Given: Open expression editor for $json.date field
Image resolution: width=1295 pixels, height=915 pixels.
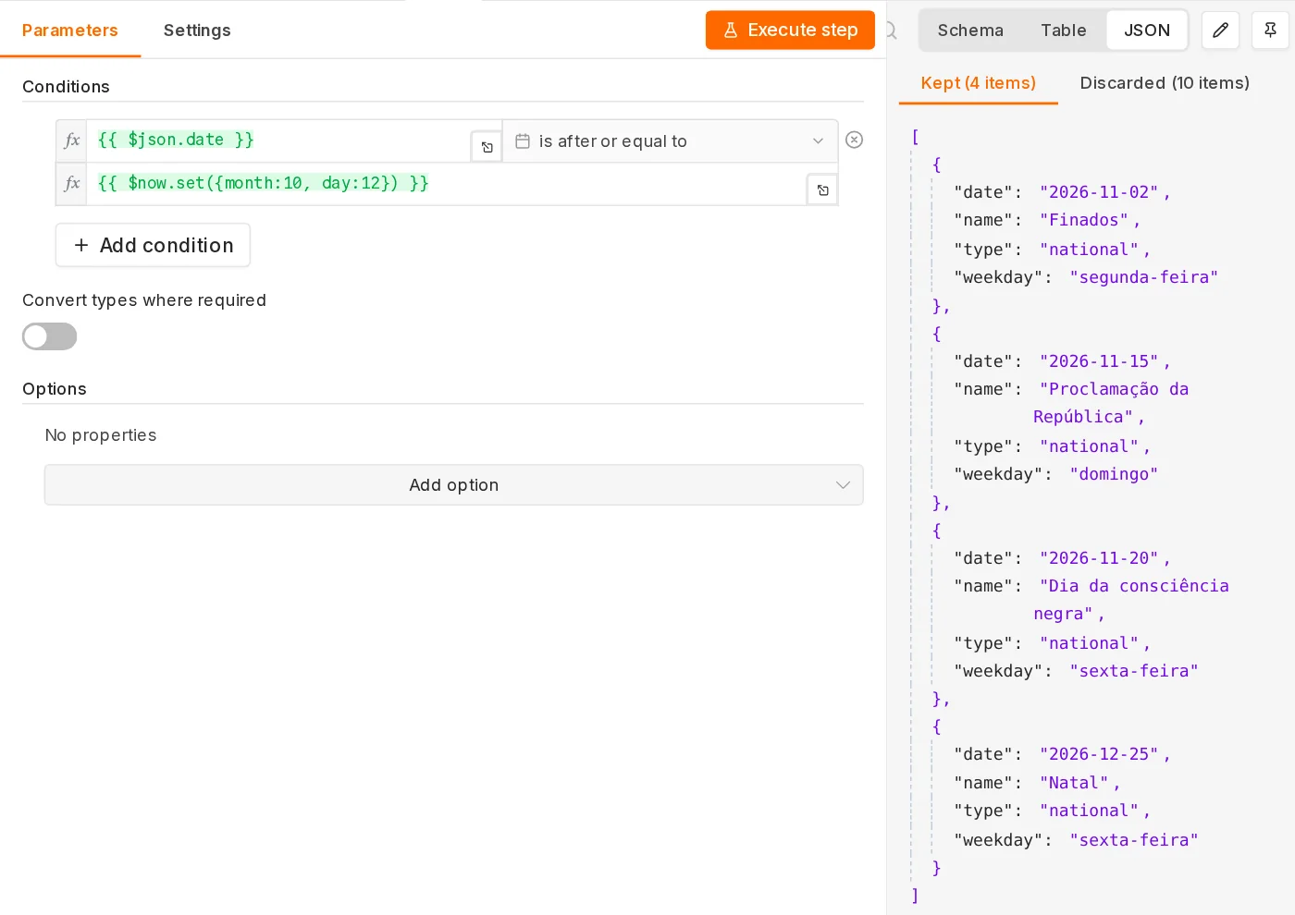Looking at the screenshot, I should click(x=487, y=147).
